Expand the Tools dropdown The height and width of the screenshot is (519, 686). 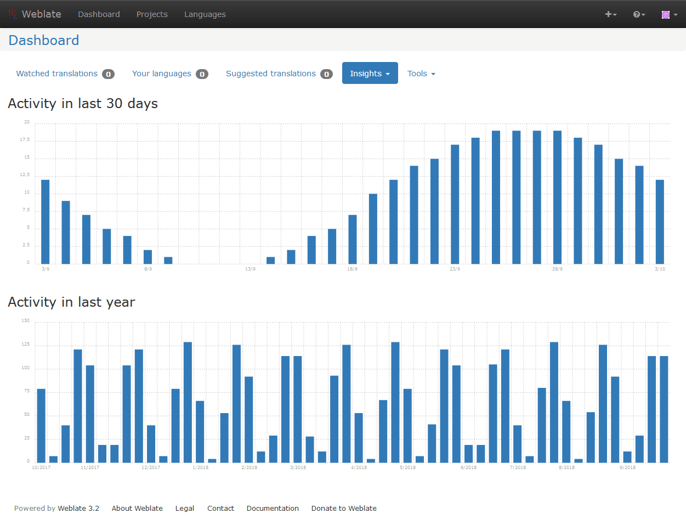[421, 74]
